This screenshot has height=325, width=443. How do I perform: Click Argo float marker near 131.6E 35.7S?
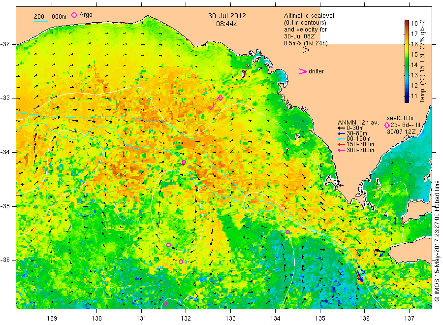pyautogui.click(x=169, y=245)
